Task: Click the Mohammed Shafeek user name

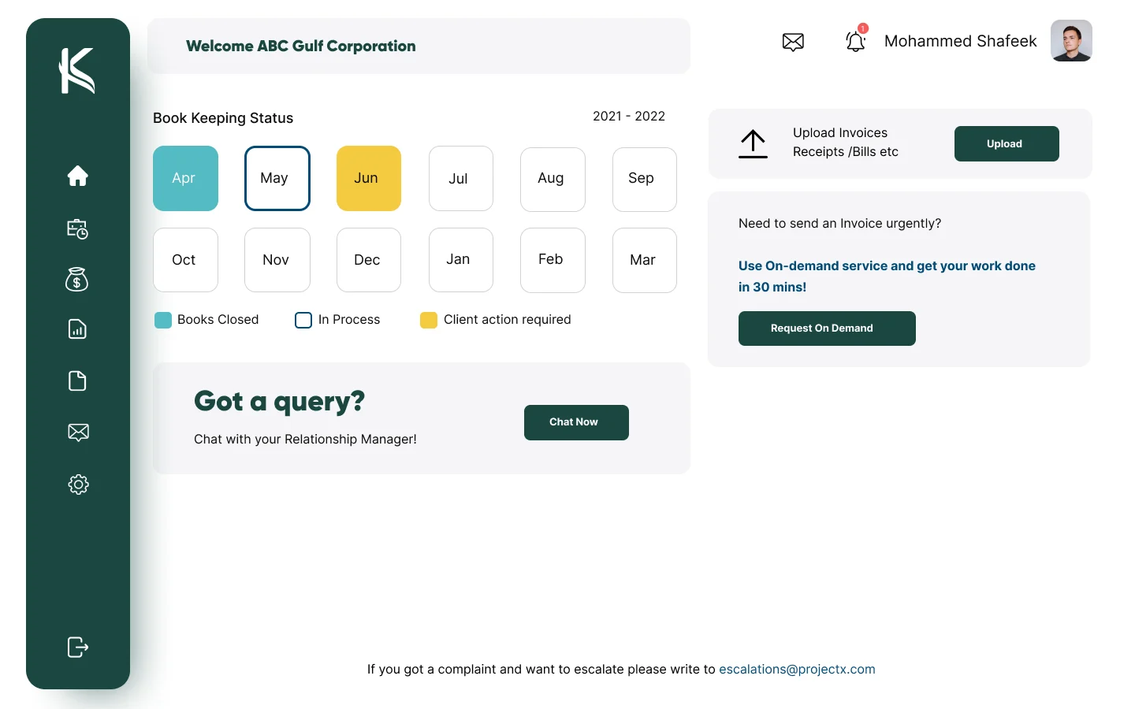Action: 960,41
